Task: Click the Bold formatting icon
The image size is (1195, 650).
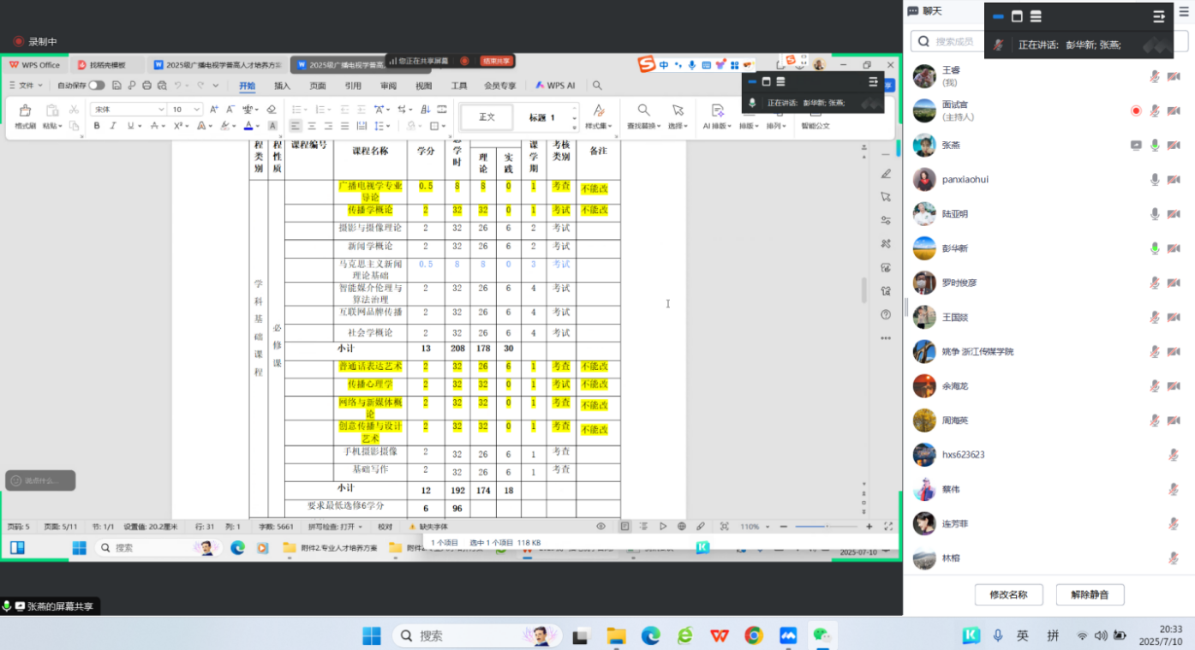Action: click(97, 126)
